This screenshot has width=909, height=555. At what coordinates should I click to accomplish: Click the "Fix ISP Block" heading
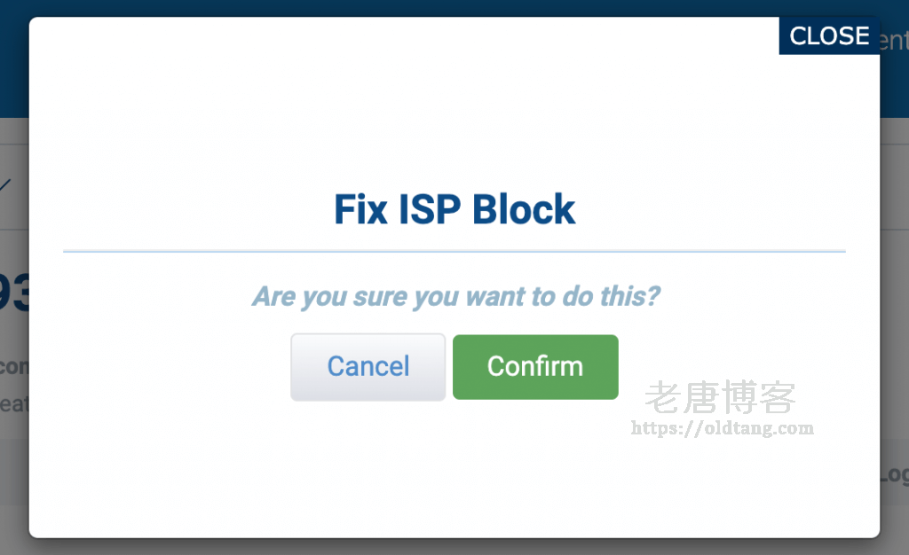(454, 210)
